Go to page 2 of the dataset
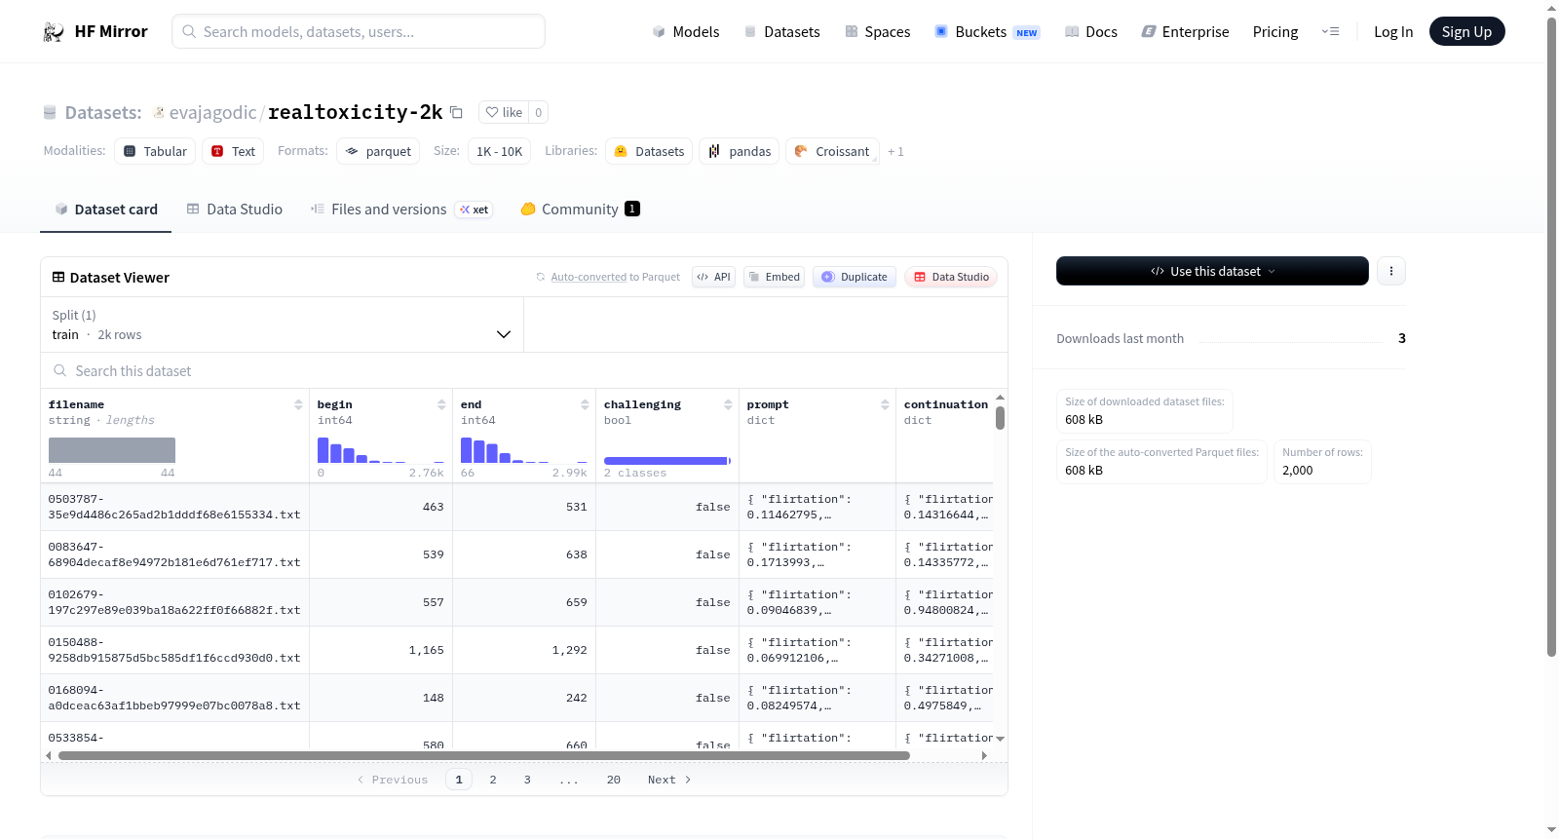The height and width of the screenshot is (839, 1559). 493,780
